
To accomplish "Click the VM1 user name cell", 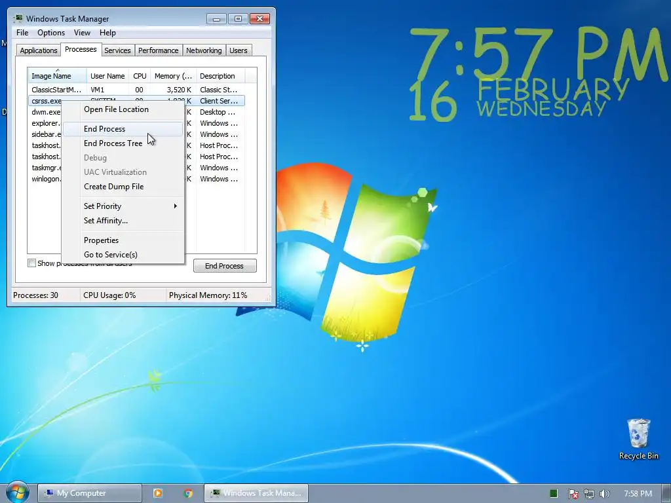I will coord(98,90).
